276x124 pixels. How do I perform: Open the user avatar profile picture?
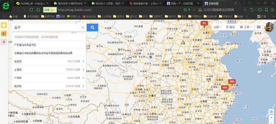[269, 27]
